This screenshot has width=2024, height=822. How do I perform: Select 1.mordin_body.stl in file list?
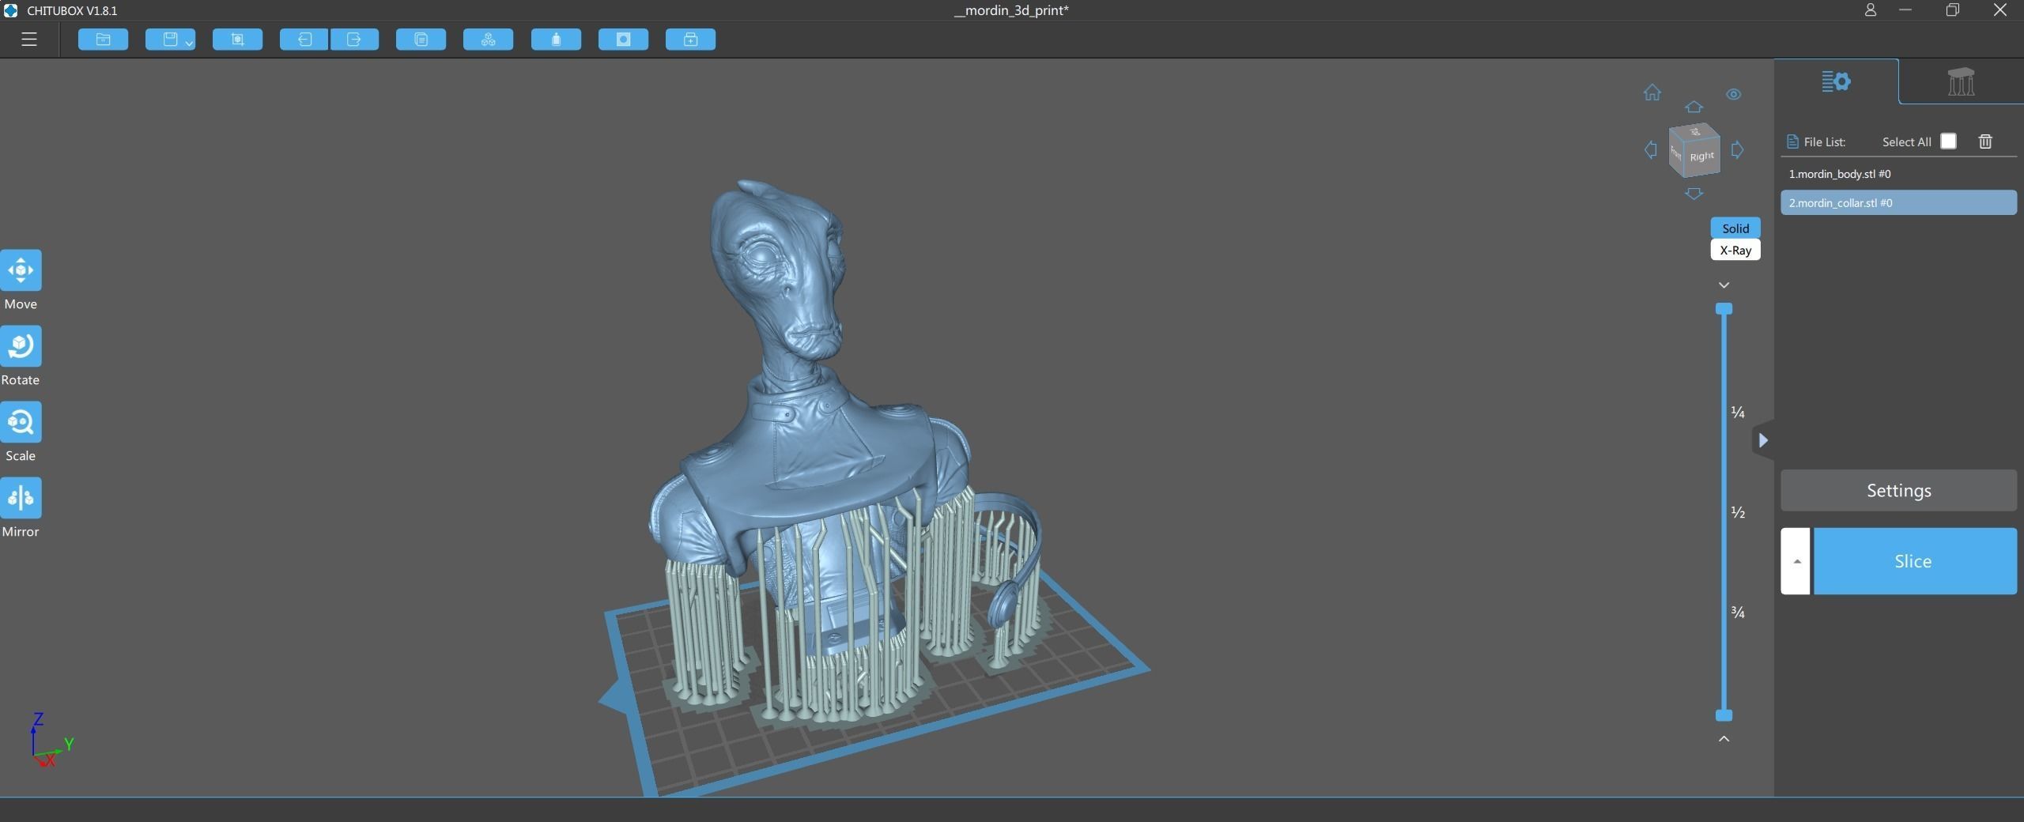(1898, 174)
